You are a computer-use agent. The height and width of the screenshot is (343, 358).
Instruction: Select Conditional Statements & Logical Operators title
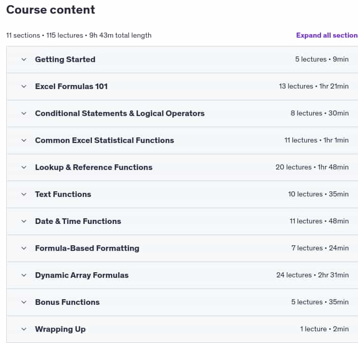pyautogui.click(x=120, y=113)
